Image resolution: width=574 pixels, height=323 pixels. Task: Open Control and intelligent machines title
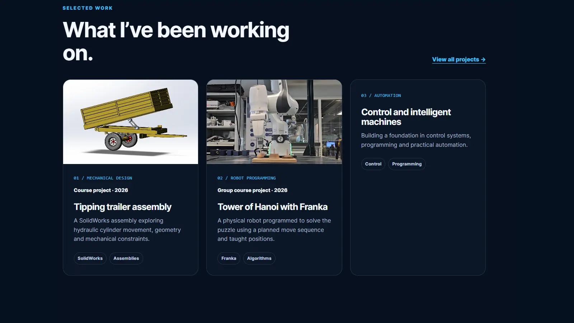pos(406,117)
